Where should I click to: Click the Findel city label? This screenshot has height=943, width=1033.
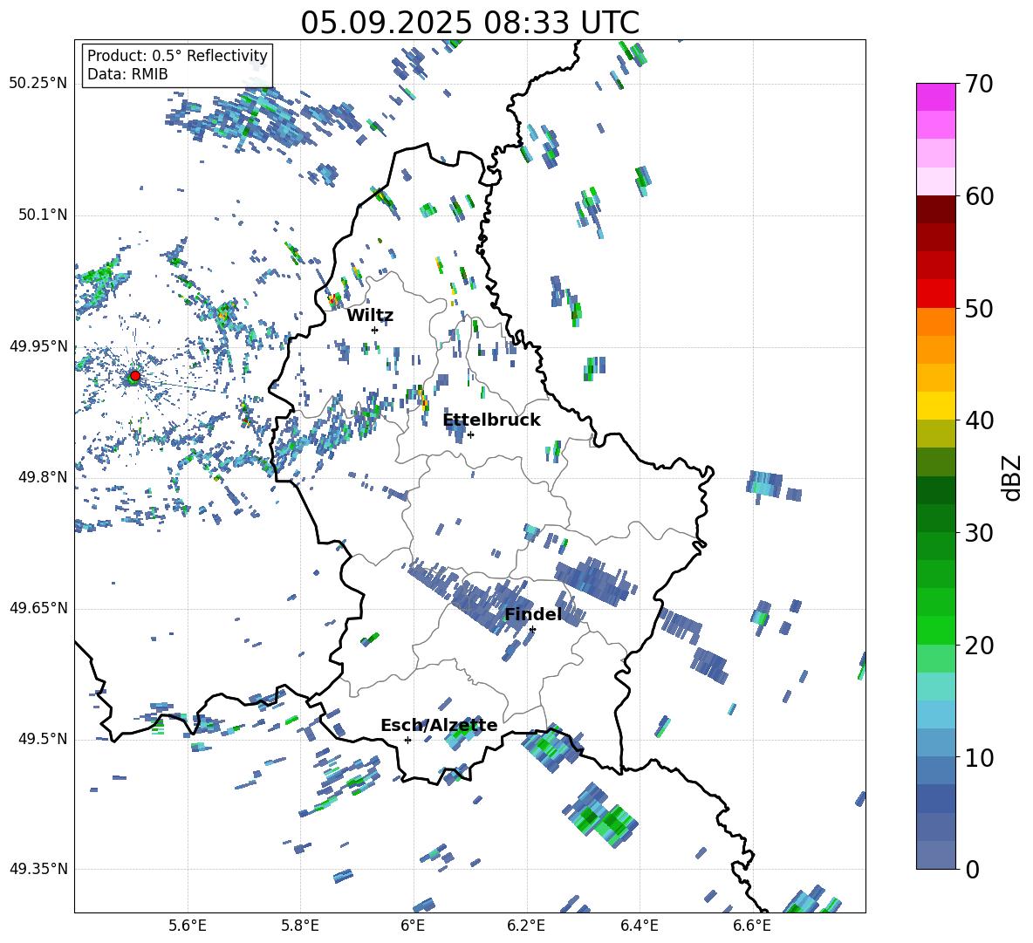tap(533, 614)
